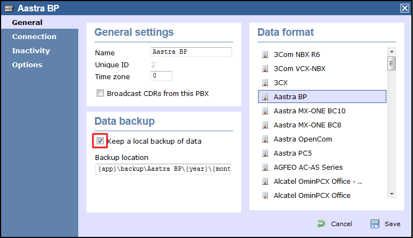Click the AGFEO AC-AS Series icon
413x238 pixels.
(265, 168)
